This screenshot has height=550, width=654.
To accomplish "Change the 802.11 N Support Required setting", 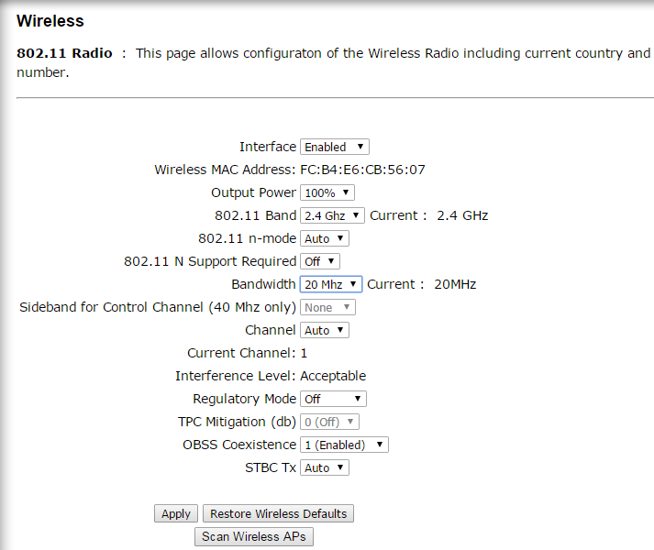I will pyautogui.click(x=320, y=261).
